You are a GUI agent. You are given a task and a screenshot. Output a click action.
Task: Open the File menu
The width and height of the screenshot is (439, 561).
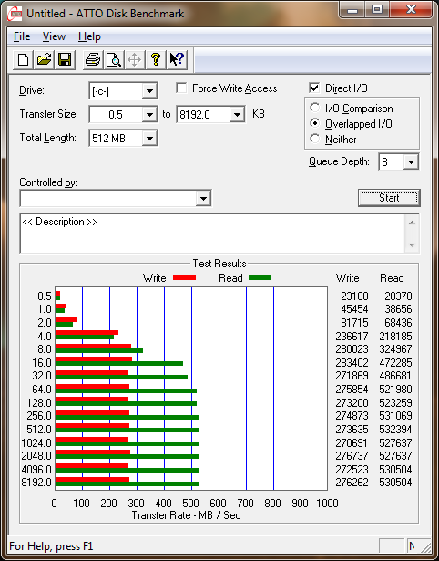coord(22,36)
